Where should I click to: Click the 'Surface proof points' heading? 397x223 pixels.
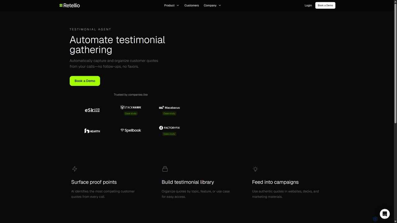click(x=94, y=182)
